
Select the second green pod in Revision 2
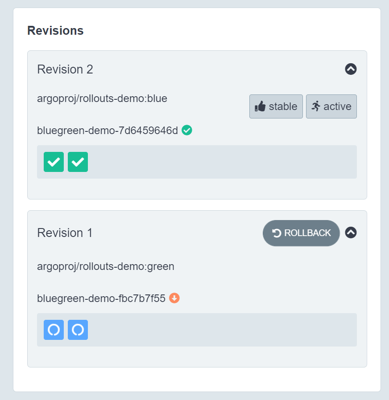(78, 162)
